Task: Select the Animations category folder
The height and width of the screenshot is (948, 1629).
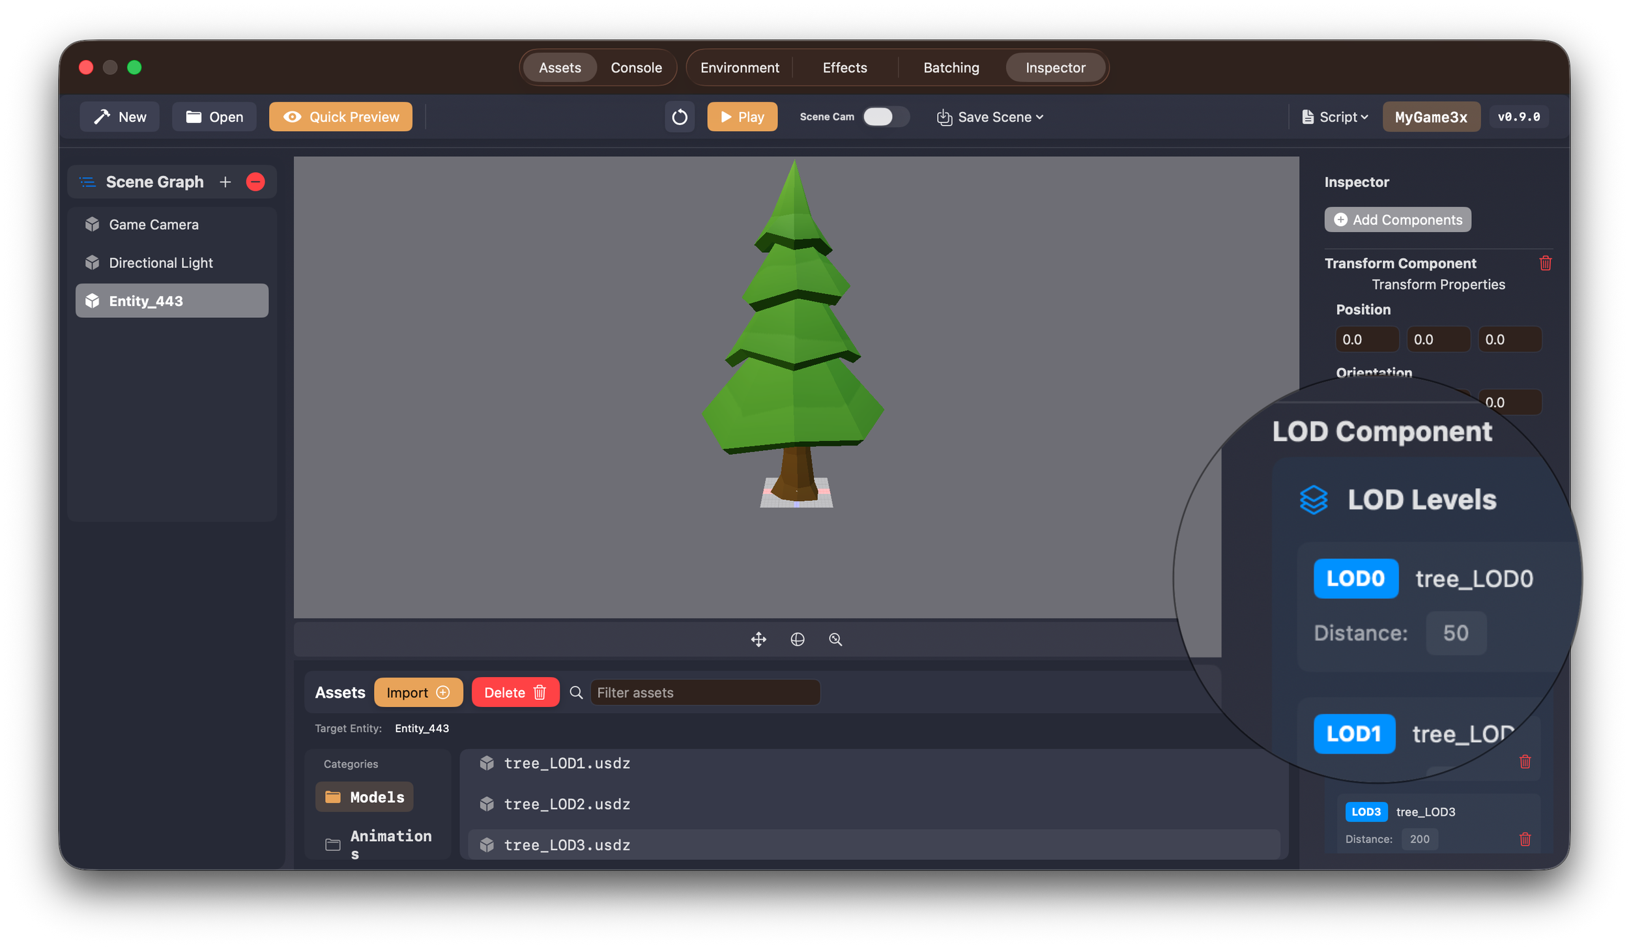Action: (378, 844)
